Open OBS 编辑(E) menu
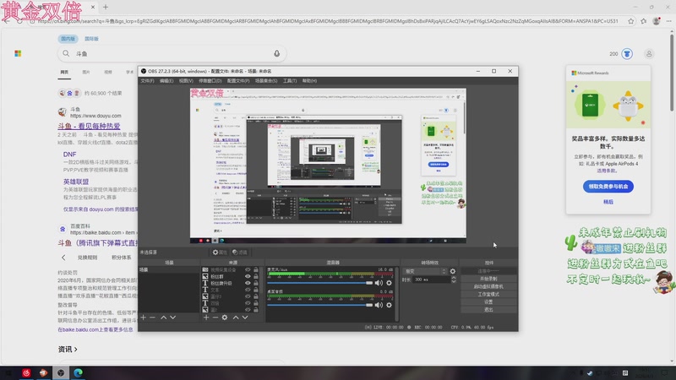The height and width of the screenshot is (380, 676). (x=166, y=81)
